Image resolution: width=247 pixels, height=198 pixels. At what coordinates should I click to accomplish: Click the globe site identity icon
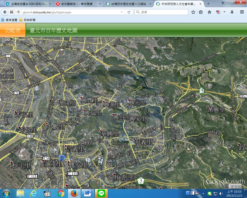point(18,12)
